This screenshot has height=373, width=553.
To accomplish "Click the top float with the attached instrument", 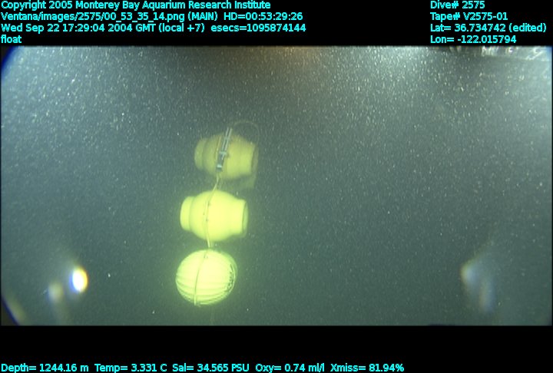I will (x=227, y=155).
